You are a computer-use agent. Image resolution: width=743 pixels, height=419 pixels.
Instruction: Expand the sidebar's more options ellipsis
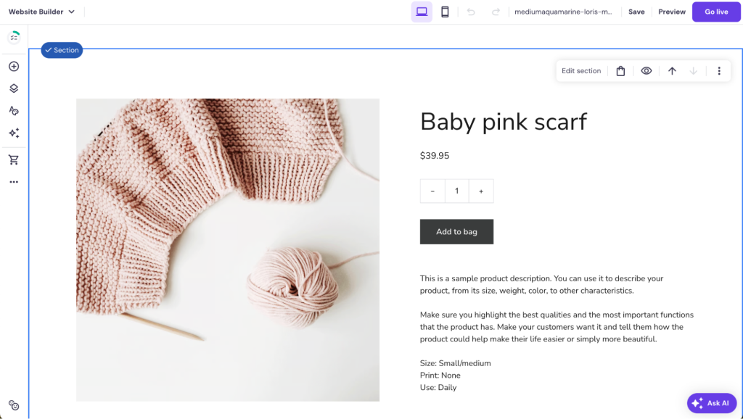tap(13, 182)
